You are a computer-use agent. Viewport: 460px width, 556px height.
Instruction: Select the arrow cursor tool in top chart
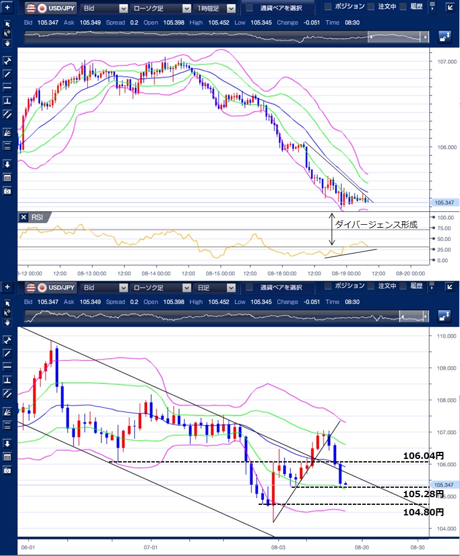7,24
